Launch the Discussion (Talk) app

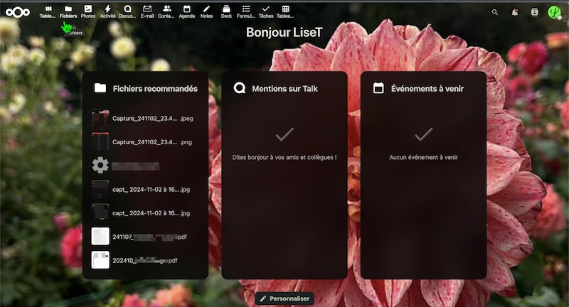pos(127,11)
